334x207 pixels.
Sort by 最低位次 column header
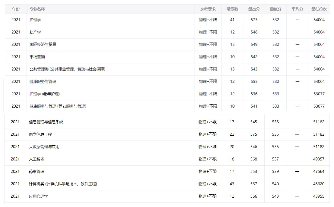319,9
